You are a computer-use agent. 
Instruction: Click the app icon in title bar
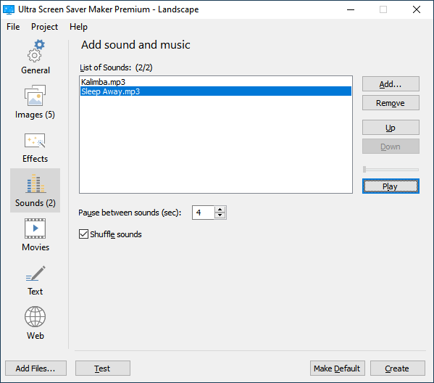[9, 9]
